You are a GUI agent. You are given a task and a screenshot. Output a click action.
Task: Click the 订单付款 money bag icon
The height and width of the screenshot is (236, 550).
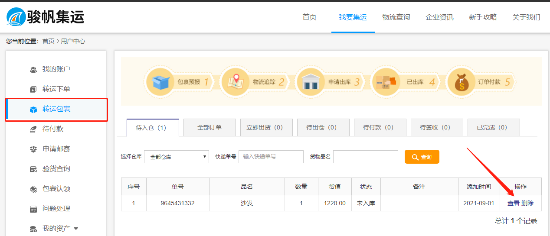pos(461,81)
